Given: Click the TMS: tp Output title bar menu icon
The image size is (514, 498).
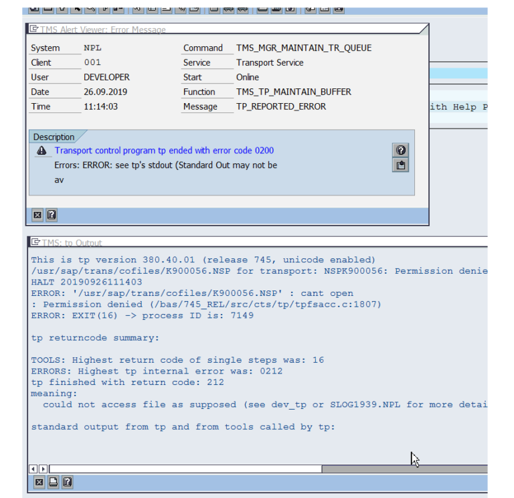Looking at the screenshot, I should [x=35, y=242].
